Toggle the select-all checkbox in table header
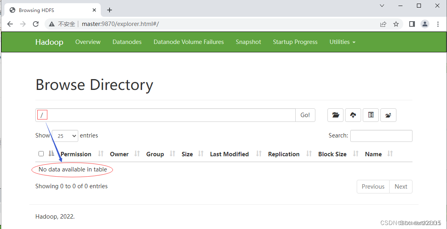The height and width of the screenshot is (229, 447). coord(41,154)
